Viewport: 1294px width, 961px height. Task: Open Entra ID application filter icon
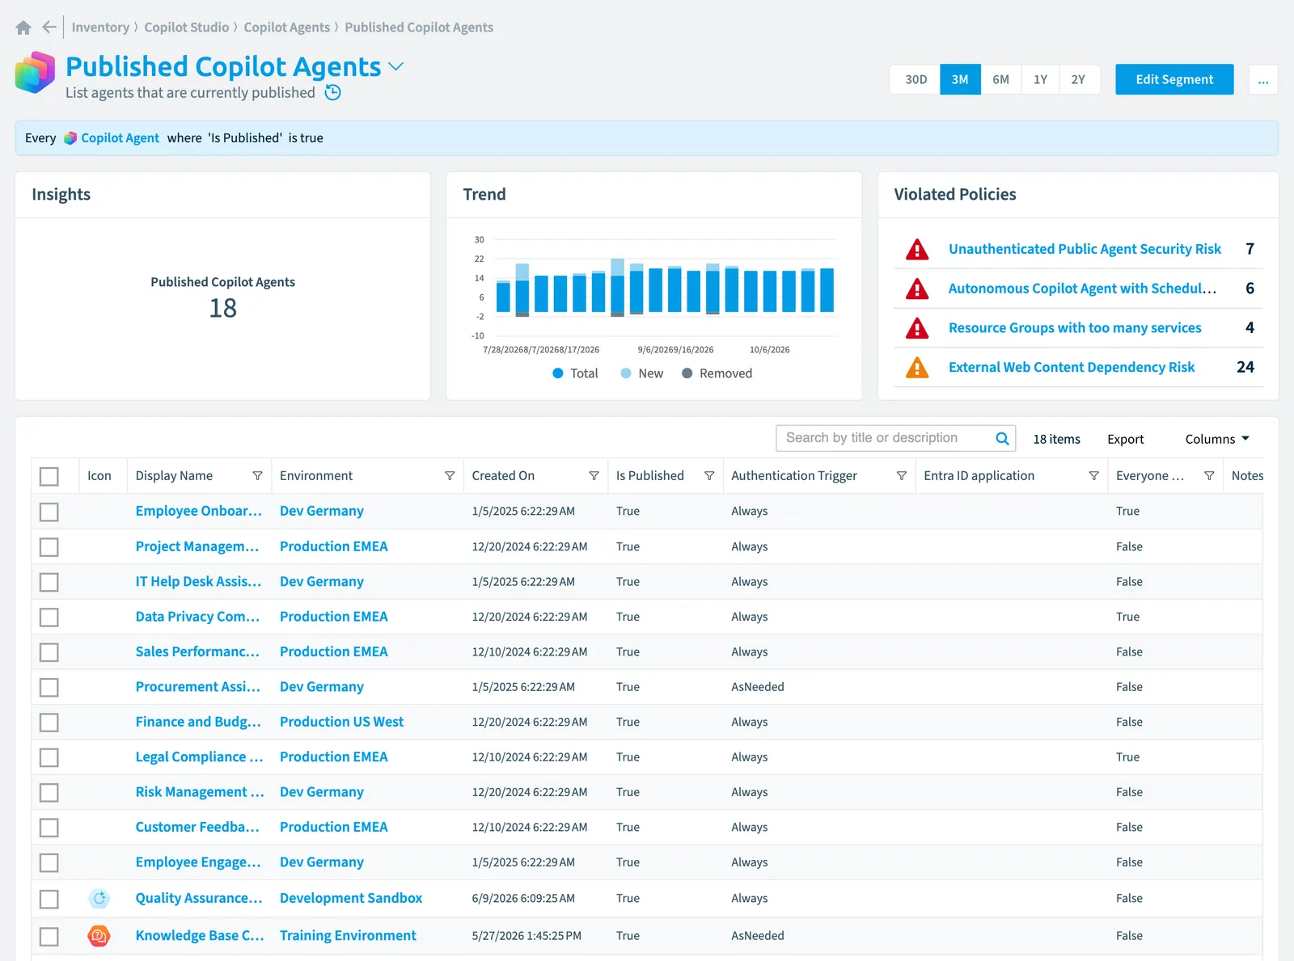[1093, 476]
